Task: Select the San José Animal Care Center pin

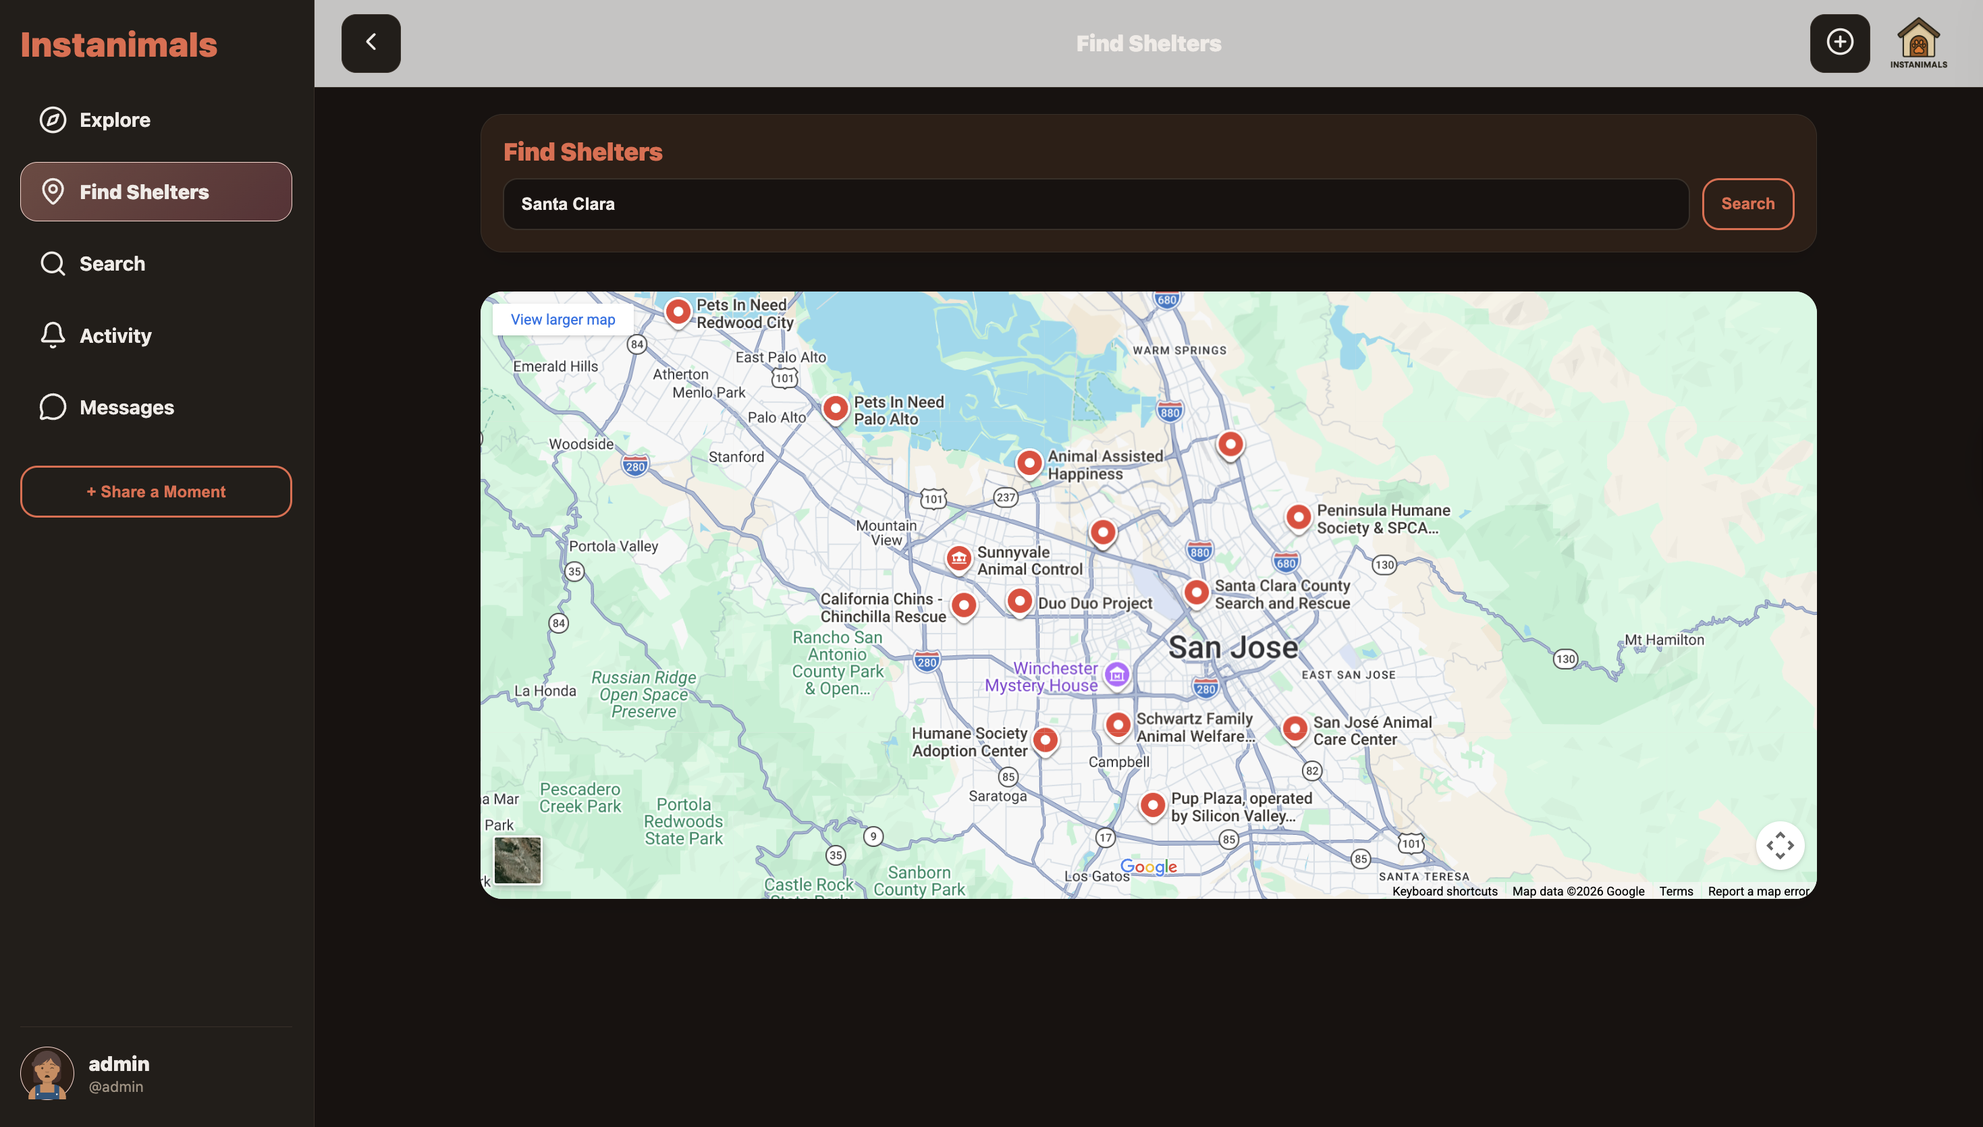Action: pyautogui.click(x=1295, y=727)
